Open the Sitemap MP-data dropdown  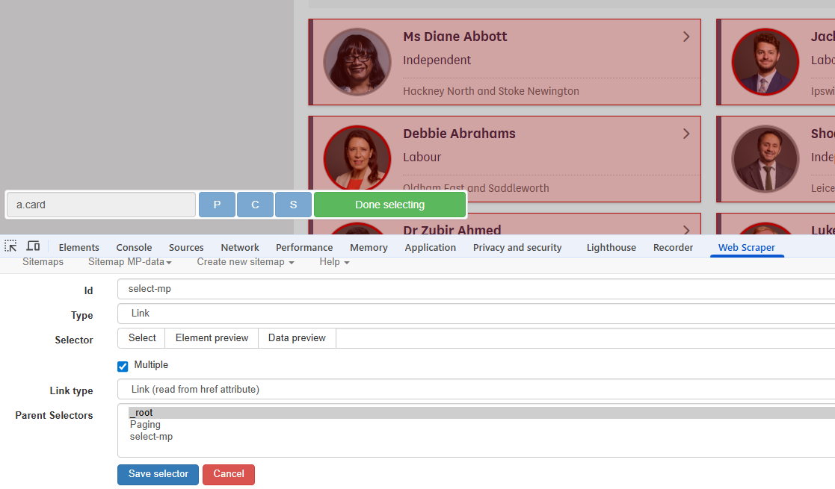pyautogui.click(x=130, y=261)
